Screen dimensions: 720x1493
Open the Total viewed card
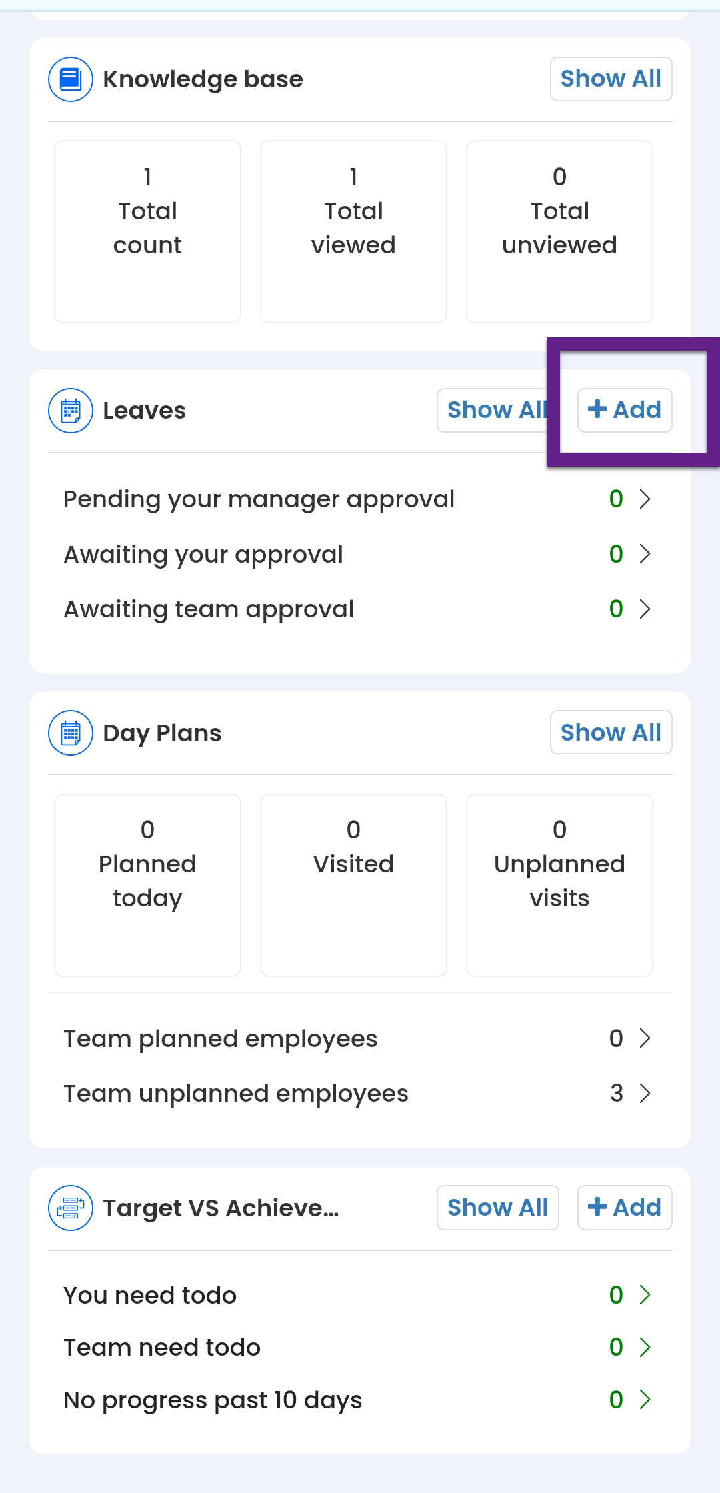[x=353, y=231]
